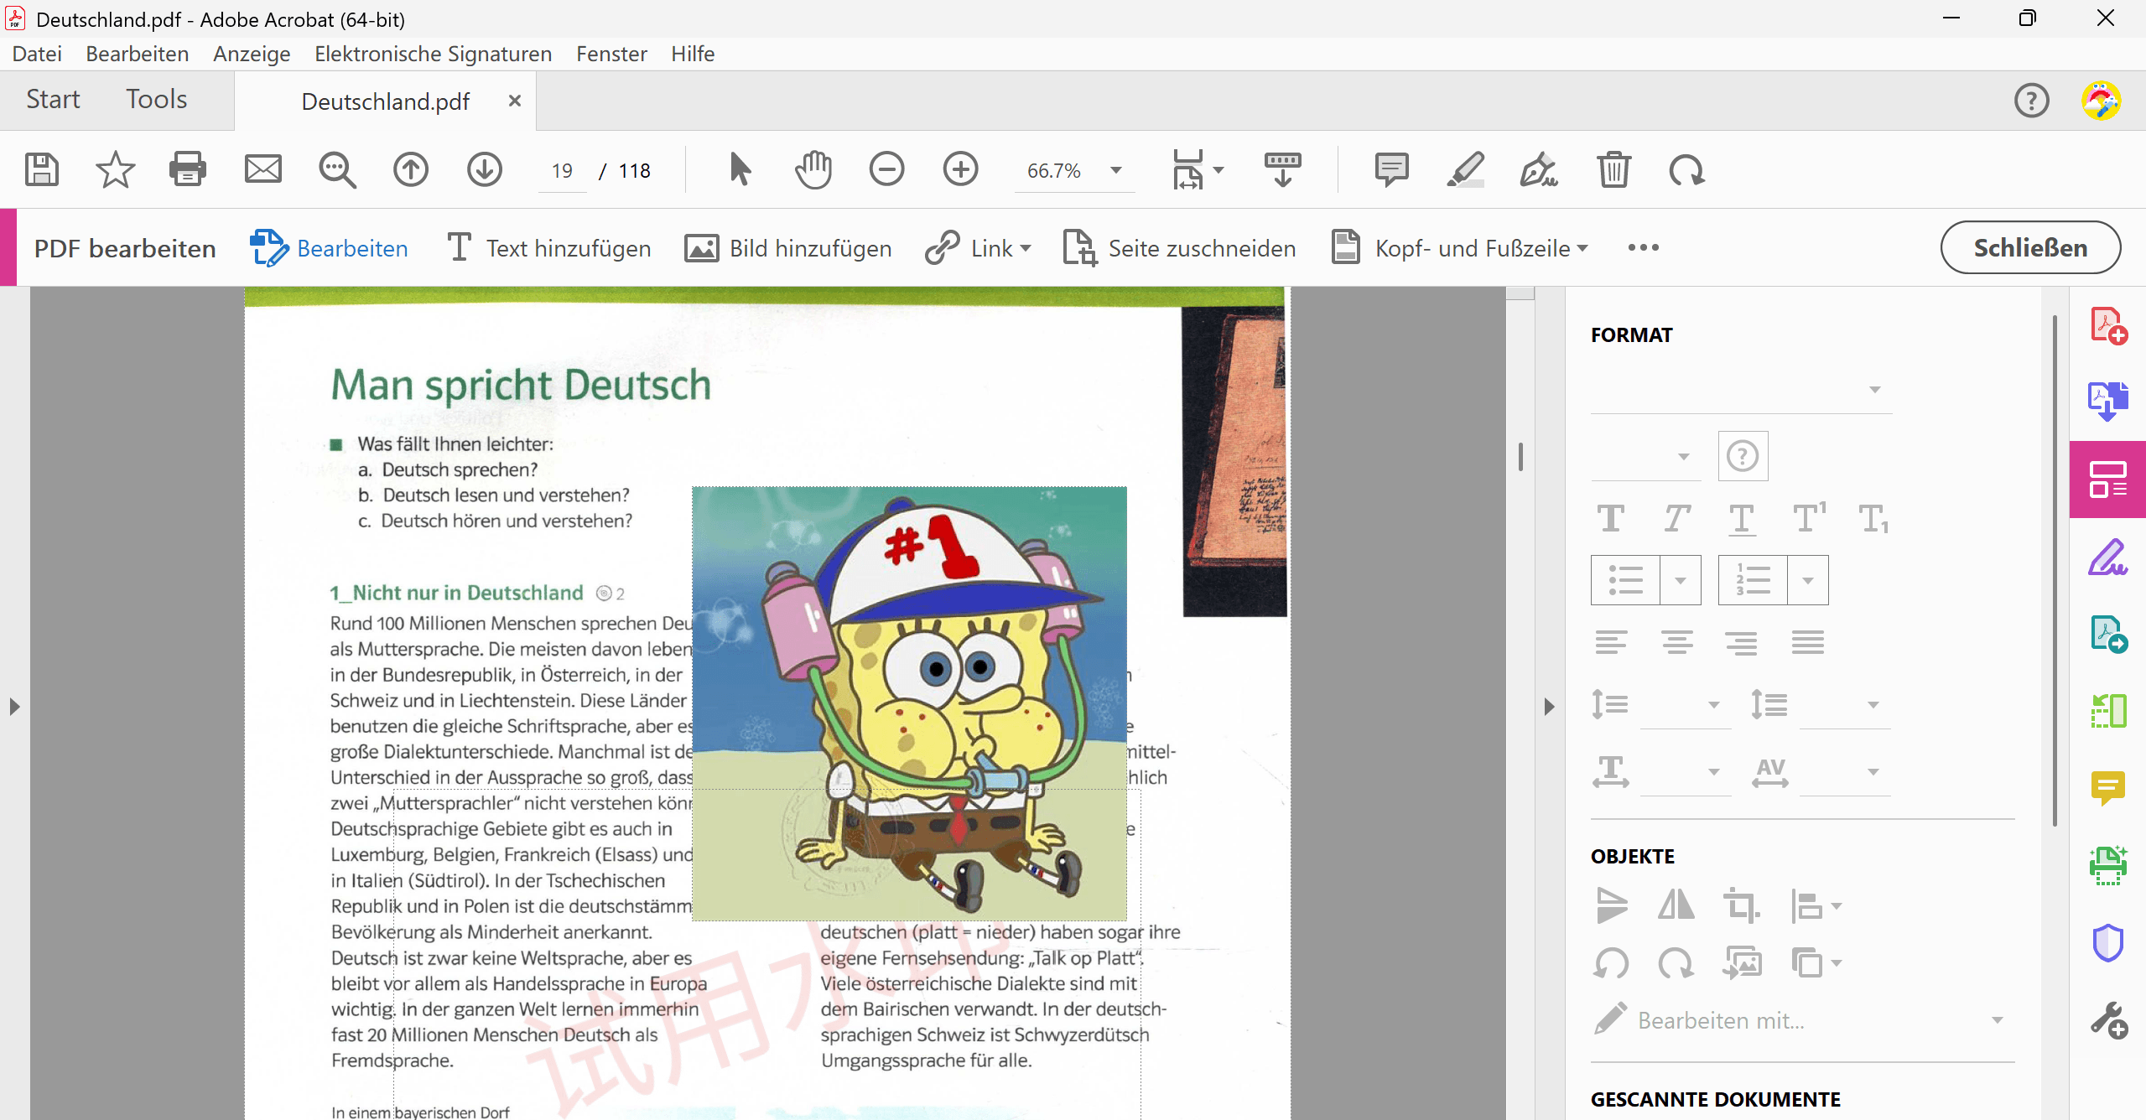The image size is (2146, 1120).
Task: Open numbered list style dropdown arrow
Action: click(x=1808, y=580)
